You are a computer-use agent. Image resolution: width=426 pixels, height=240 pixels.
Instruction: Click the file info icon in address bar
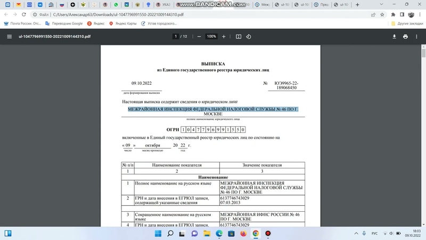click(x=35, y=15)
